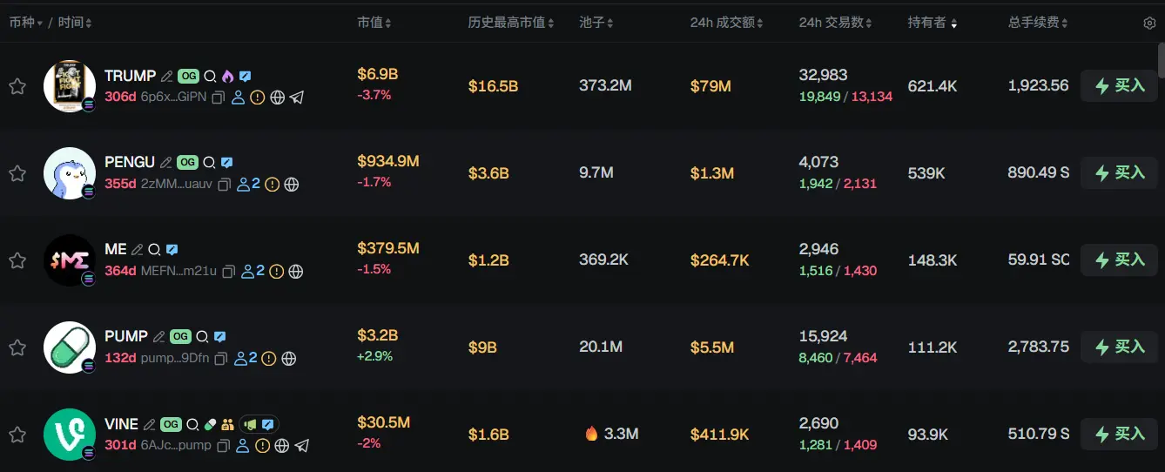1165x472 pixels.
Task: Click 买入 button for PENGU
Action: point(1120,173)
